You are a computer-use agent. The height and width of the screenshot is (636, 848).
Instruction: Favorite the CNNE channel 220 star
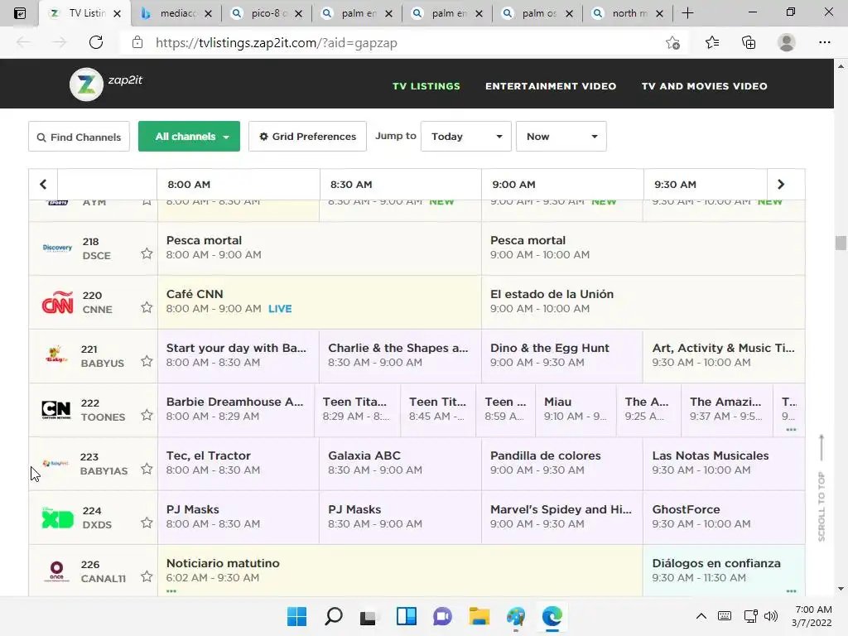point(147,307)
